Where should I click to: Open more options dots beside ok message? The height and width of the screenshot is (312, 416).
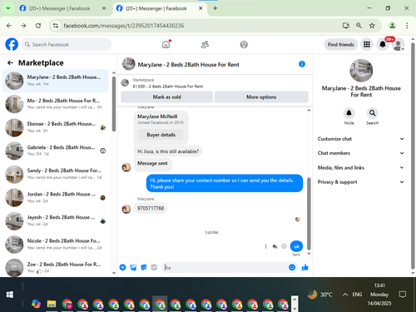[265, 246]
